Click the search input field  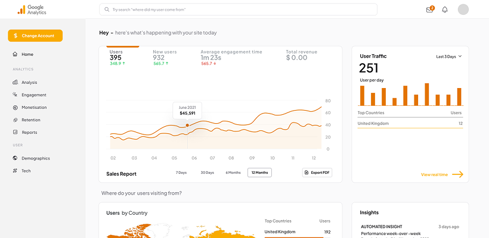(x=238, y=10)
